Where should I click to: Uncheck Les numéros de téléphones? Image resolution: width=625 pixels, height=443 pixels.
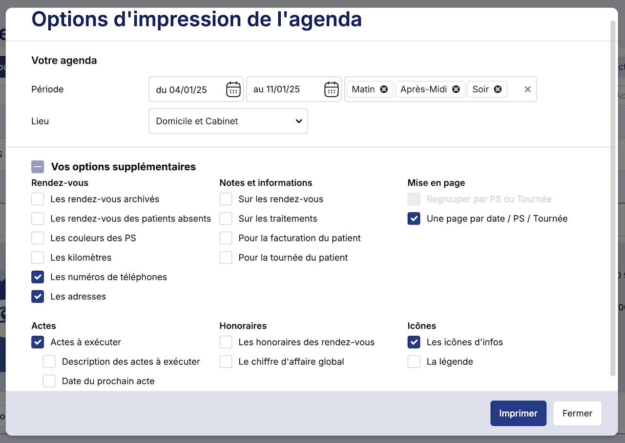click(38, 277)
